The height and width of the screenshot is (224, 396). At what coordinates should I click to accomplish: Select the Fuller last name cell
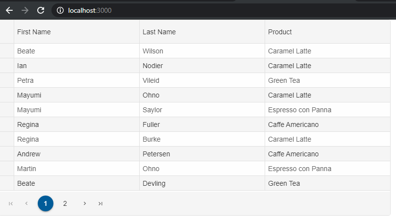tap(202, 124)
